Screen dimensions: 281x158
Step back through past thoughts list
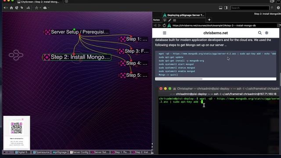(4, 152)
